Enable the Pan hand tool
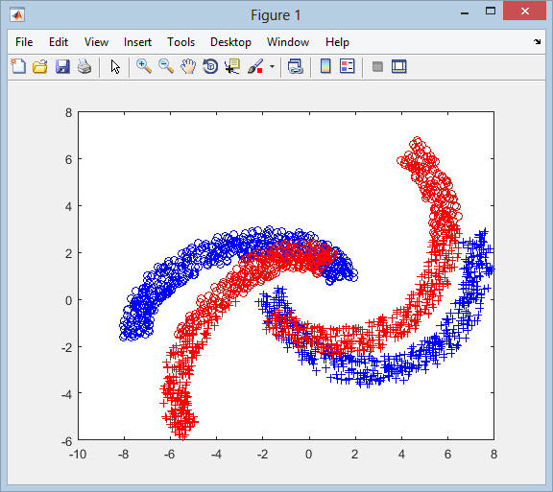The image size is (553, 492). (188, 66)
